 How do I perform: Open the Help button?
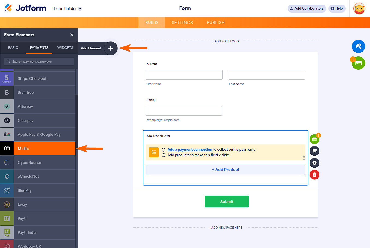tap(337, 8)
